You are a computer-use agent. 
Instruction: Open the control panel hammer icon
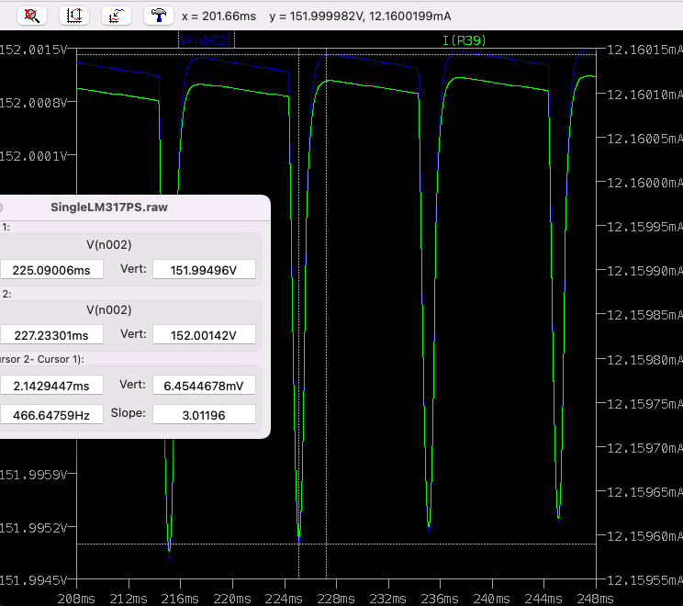pyautogui.click(x=159, y=16)
